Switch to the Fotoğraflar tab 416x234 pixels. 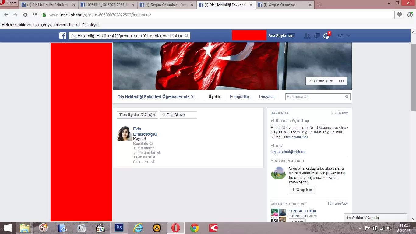point(239,97)
